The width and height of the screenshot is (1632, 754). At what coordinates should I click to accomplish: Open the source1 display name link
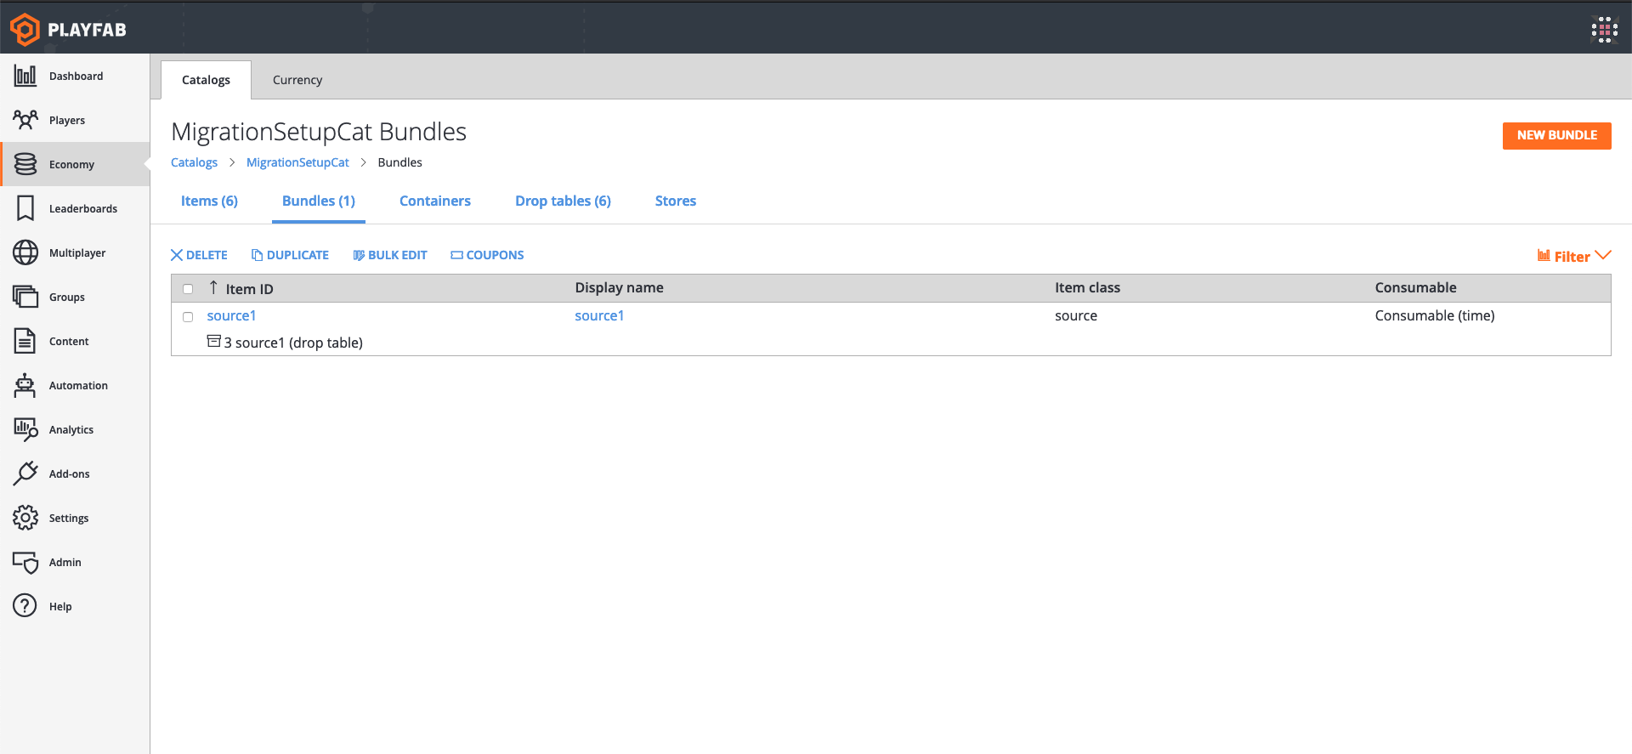[599, 315]
